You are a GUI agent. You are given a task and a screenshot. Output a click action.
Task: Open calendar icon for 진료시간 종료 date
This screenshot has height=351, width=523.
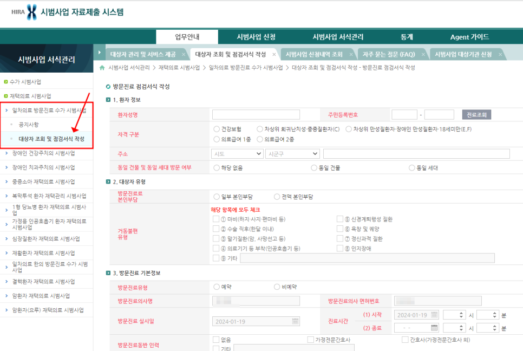pyautogui.click(x=434, y=328)
